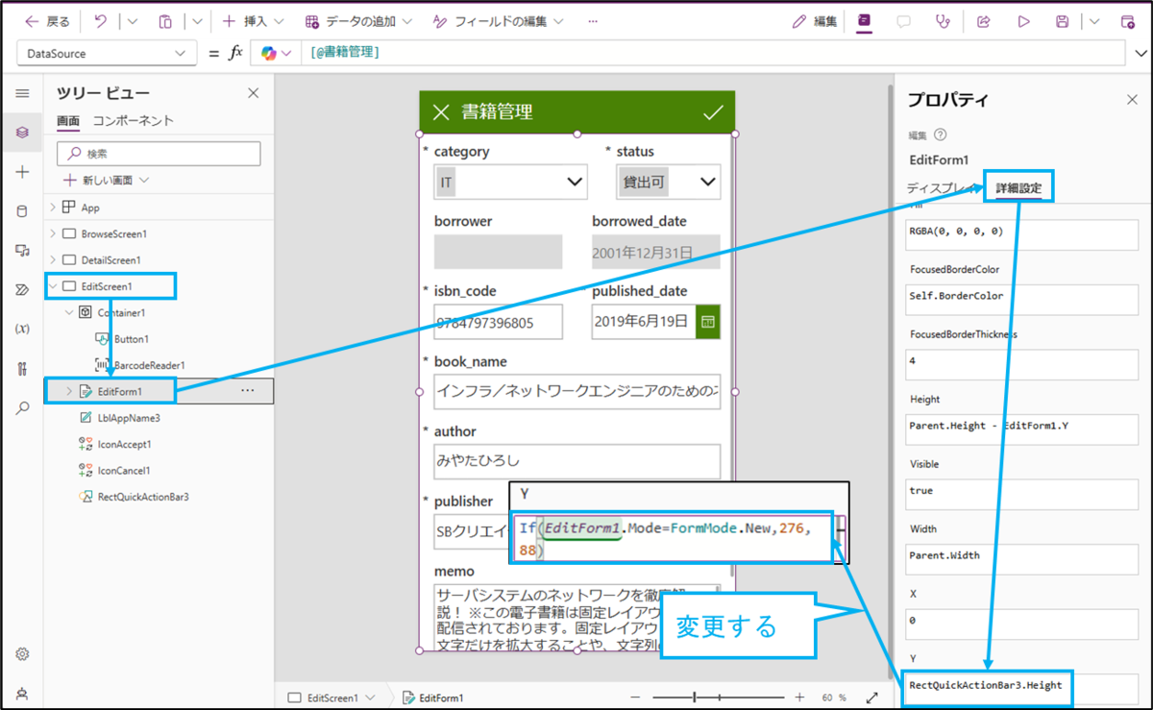Click 新しい画面 new screen button
Screen dimensions: 1153x710
[107, 180]
